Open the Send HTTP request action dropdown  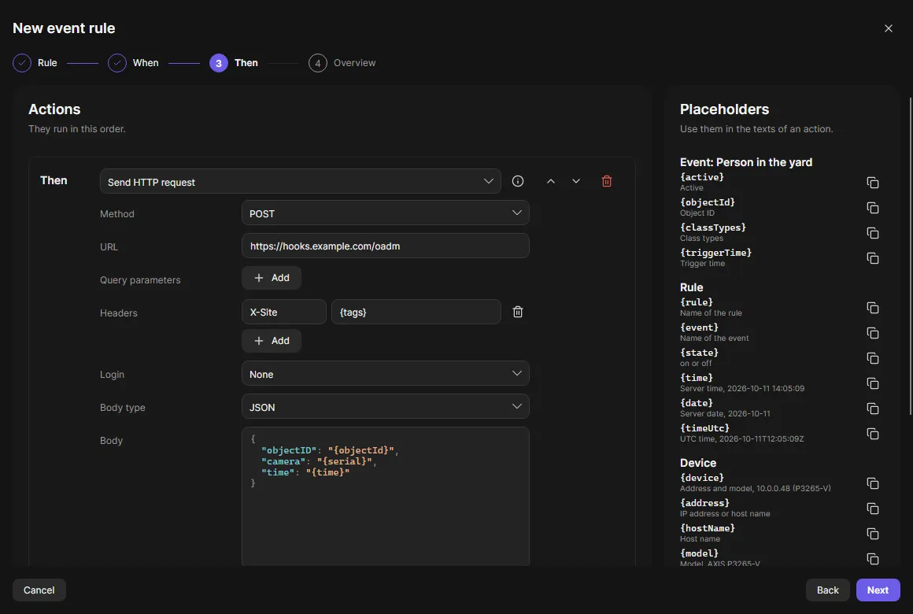click(301, 181)
